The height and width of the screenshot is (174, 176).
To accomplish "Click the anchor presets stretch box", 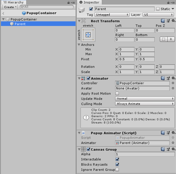I will pyautogui.click(x=88, y=35).
